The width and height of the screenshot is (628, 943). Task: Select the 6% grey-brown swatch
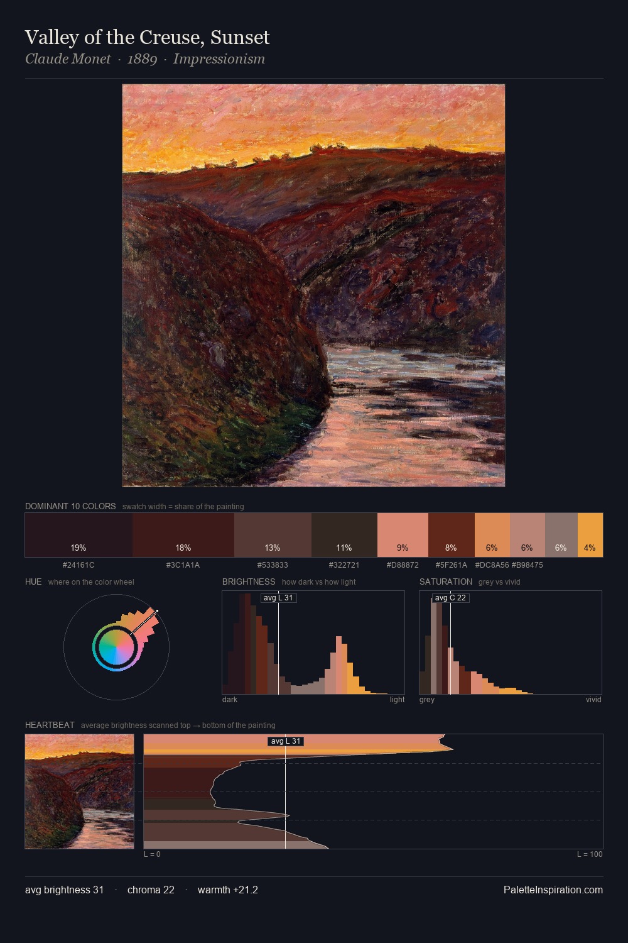pyautogui.click(x=561, y=535)
